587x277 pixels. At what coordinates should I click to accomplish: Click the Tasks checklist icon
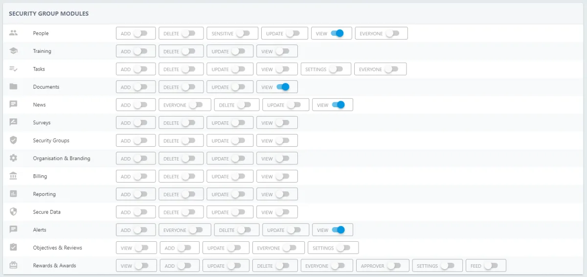coord(13,69)
